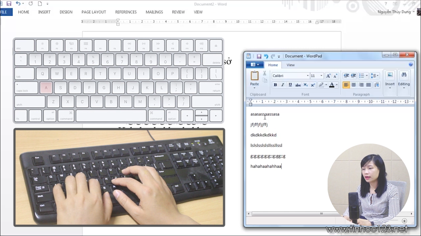This screenshot has width=421, height=236.
Task: Click the Grow font icon
Action: click(328, 76)
